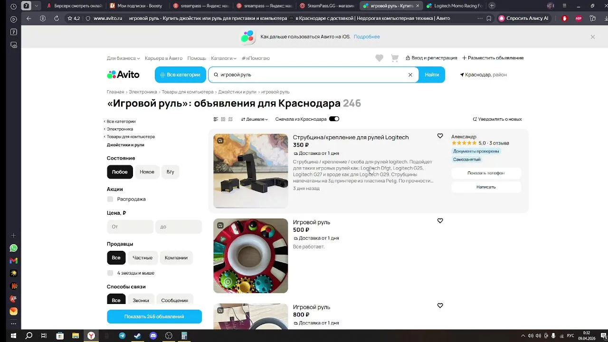Open browser history clock icon in sidebar
The image size is (608, 342).
(x=13, y=6)
